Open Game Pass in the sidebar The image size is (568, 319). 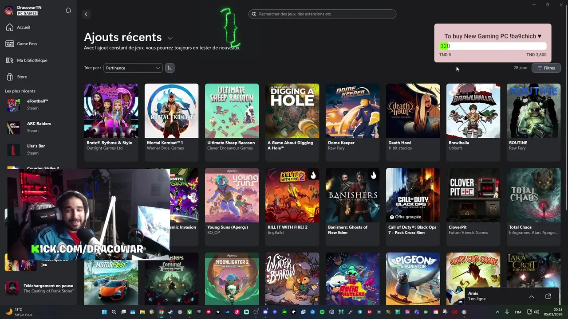(x=27, y=44)
